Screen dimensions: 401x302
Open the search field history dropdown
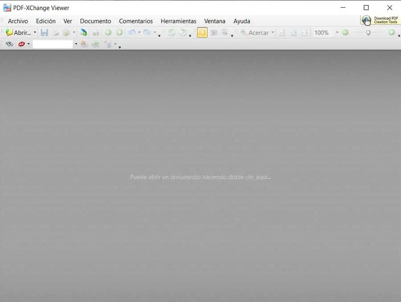[76, 44]
